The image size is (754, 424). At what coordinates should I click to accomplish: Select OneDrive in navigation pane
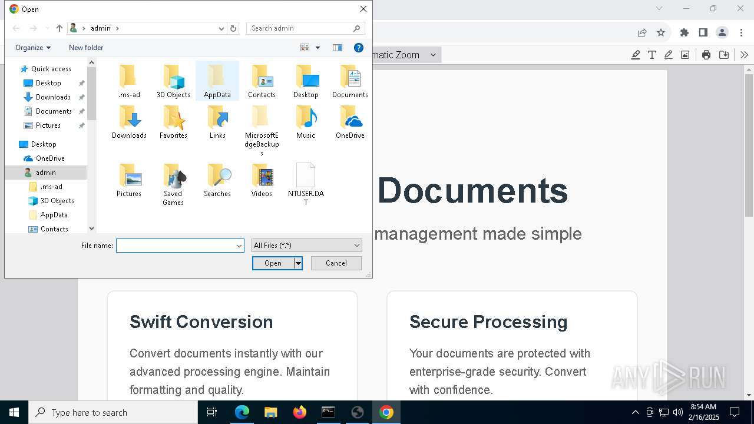[50, 158]
